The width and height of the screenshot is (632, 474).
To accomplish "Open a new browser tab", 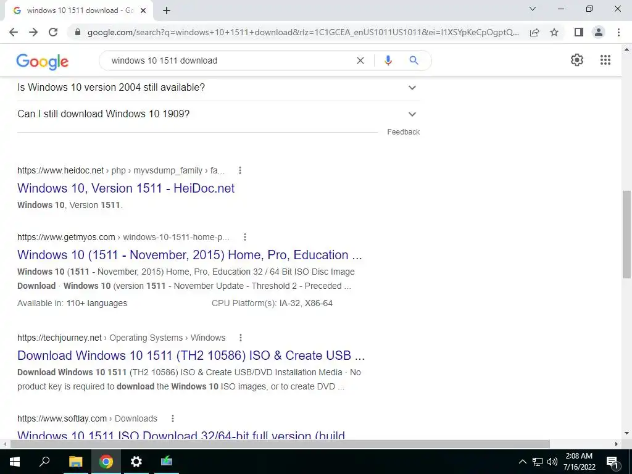I will point(167,11).
